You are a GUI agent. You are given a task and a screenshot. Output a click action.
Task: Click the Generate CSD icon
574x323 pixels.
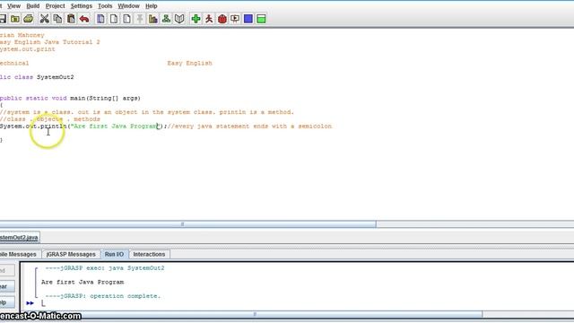tap(100, 19)
